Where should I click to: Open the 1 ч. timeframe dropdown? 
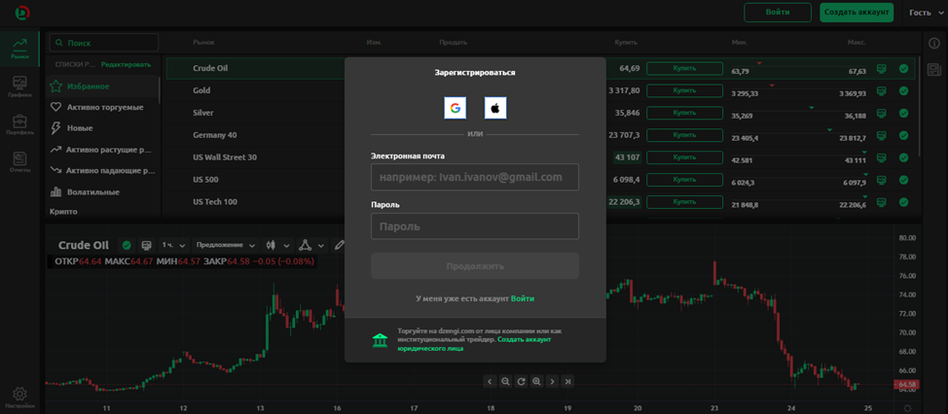coord(173,245)
